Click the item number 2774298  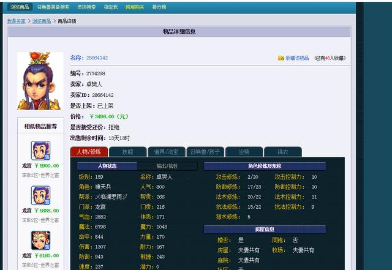coord(96,73)
